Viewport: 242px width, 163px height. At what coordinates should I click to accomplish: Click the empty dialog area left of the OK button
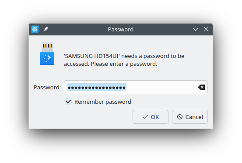82,117
